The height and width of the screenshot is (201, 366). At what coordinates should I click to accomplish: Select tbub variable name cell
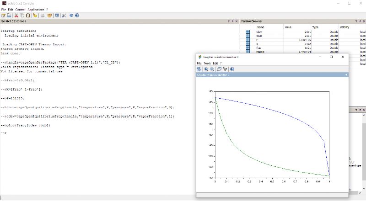(x=269, y=36)
